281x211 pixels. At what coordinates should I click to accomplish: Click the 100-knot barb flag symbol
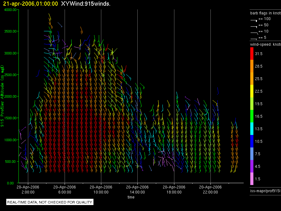tap(254, 20)
